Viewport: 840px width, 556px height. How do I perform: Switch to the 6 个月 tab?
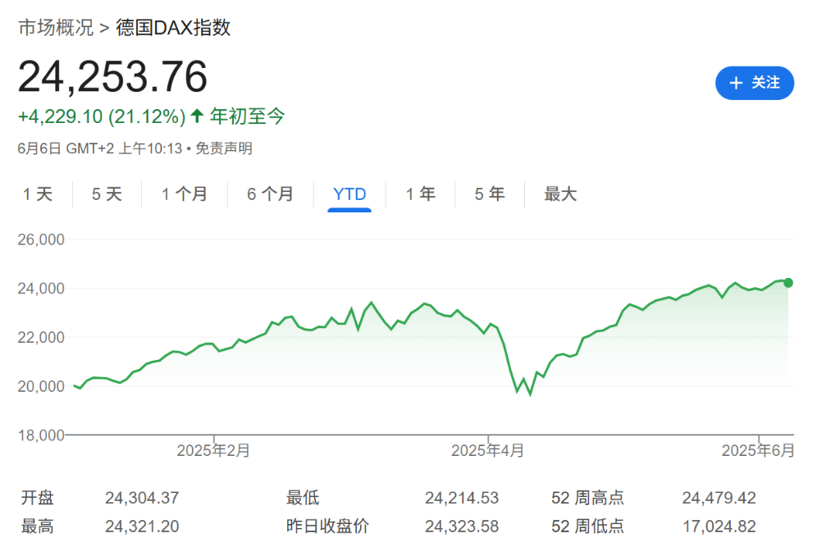[270, 194]
